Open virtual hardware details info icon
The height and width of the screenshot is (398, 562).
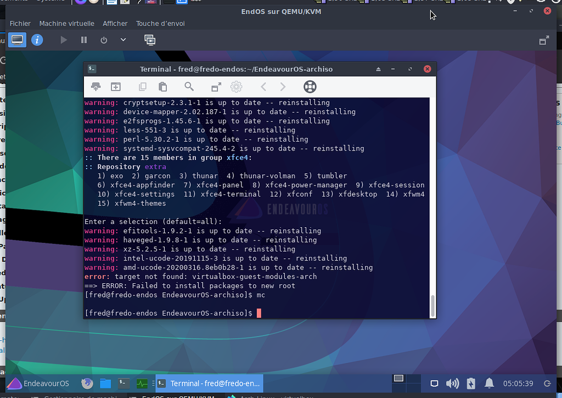37,40
